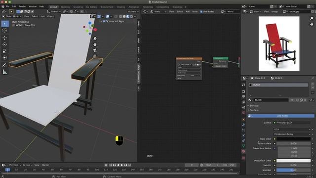
Task: Click the viewport zoom magnifier icon
Action: (x=95, y=39)
